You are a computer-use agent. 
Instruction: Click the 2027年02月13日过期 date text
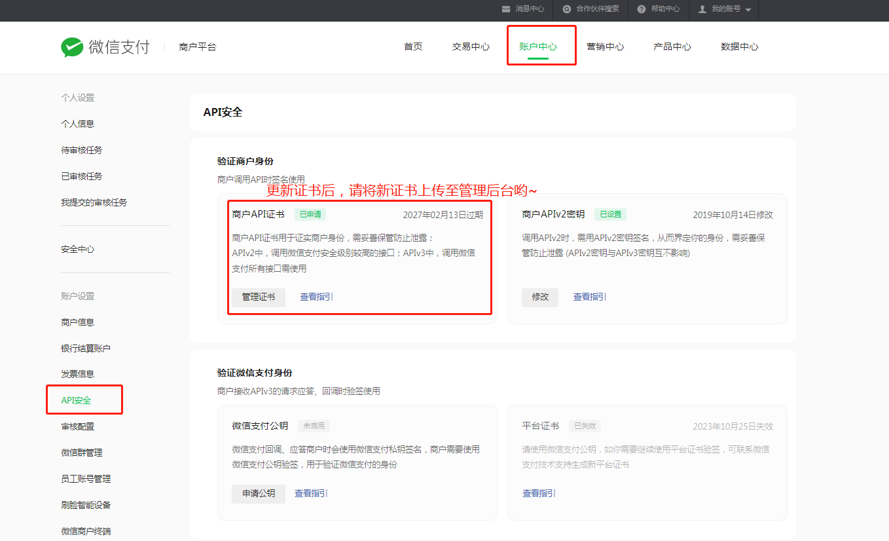(x=443, y=215)
